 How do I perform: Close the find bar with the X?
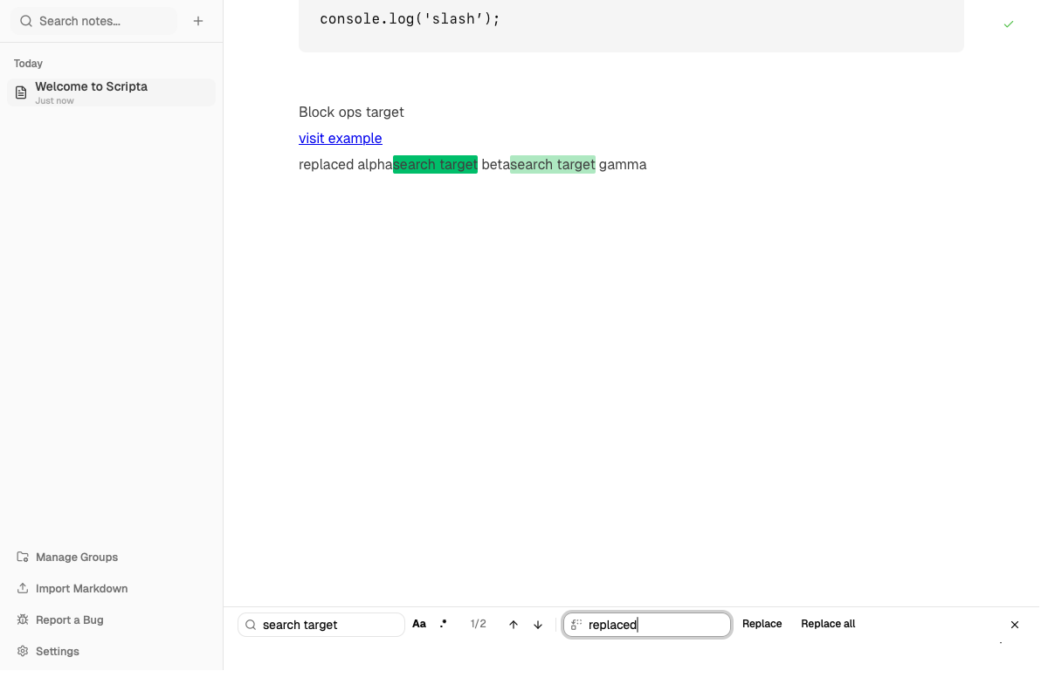click(1015, 625)
